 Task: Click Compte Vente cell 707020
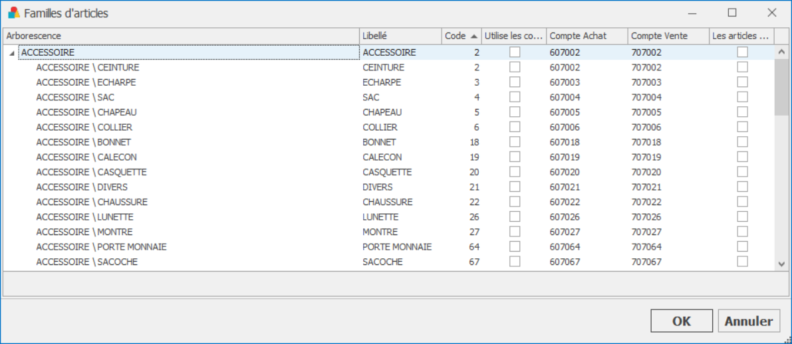646,172
